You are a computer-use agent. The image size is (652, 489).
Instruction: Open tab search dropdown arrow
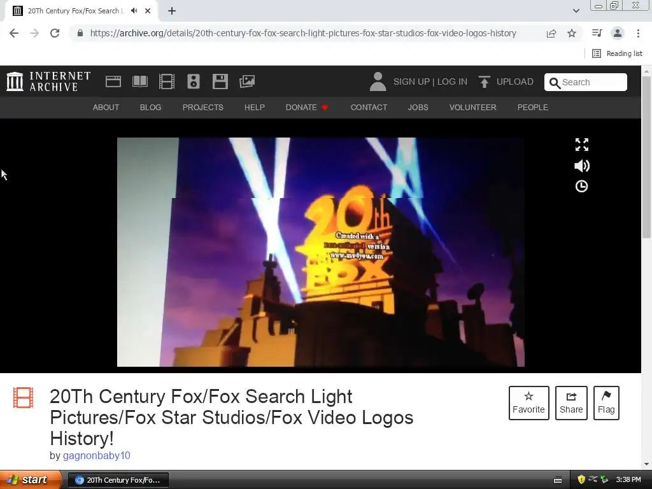pyautogui.click(x=576, y=11)
